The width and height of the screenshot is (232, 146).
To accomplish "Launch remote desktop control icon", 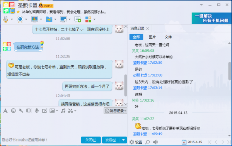I will click(63, 19).
